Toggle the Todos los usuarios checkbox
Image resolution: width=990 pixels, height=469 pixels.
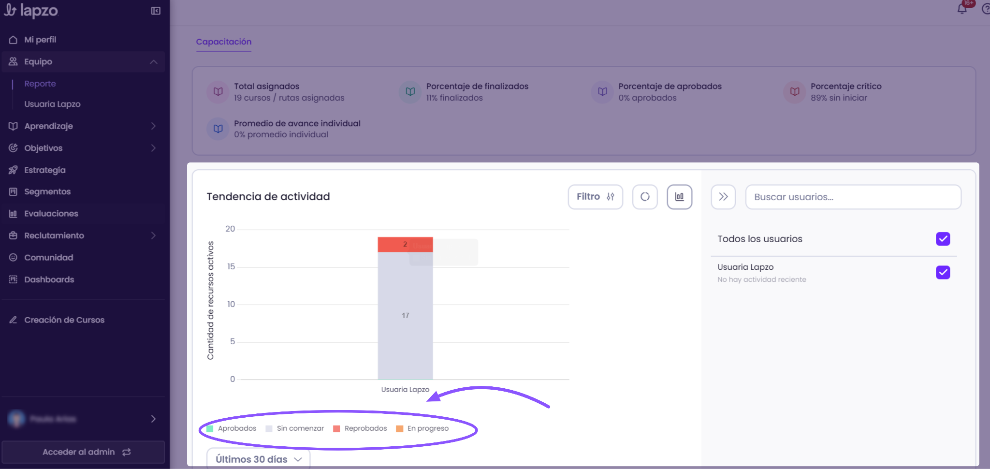coord(943,239)
